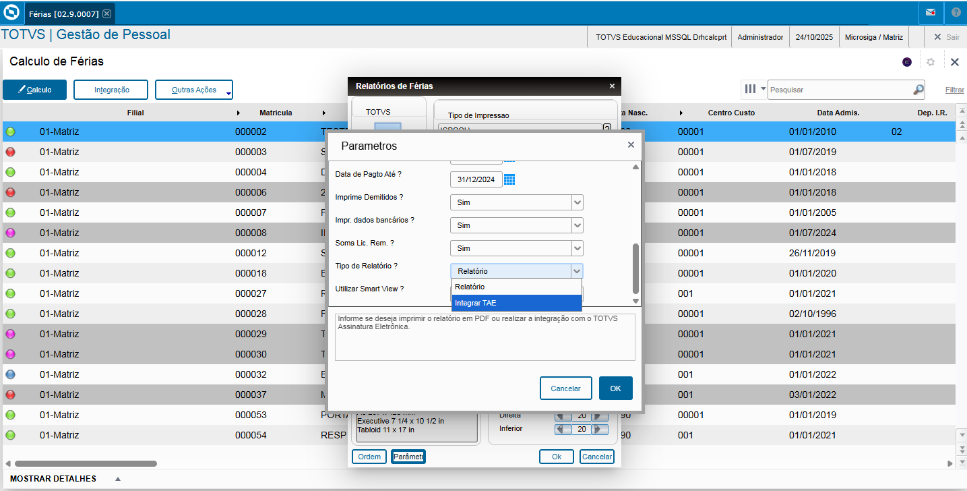Open calendar picker for Data de Pagto Até
Image resolution: width=967 pixels, height=491 pixels.
coord(509,179)
